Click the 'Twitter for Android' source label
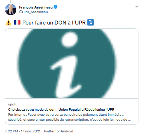The image size is (142, 137). 58,131
